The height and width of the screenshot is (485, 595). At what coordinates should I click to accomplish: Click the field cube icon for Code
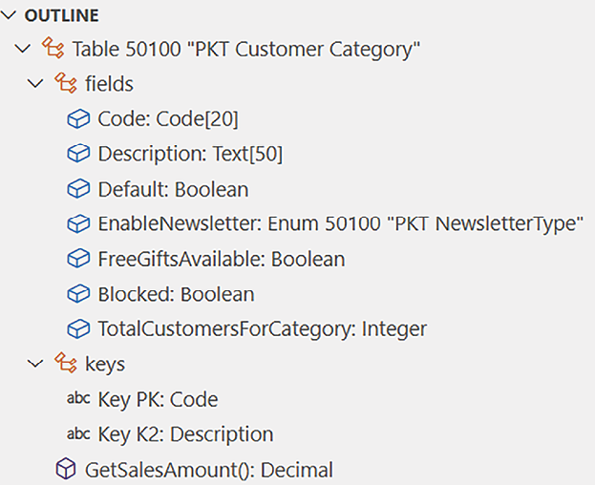pyautogui.click(x=78, y=118)
